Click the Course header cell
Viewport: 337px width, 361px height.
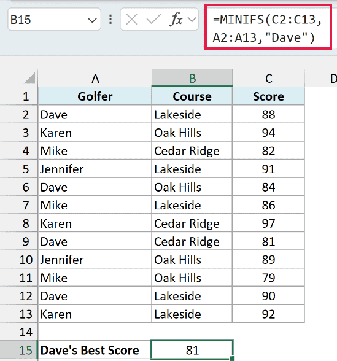coord(192,96)
